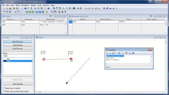Copy with the Operation window copy icon
The image size is (169, 95).
110,53
